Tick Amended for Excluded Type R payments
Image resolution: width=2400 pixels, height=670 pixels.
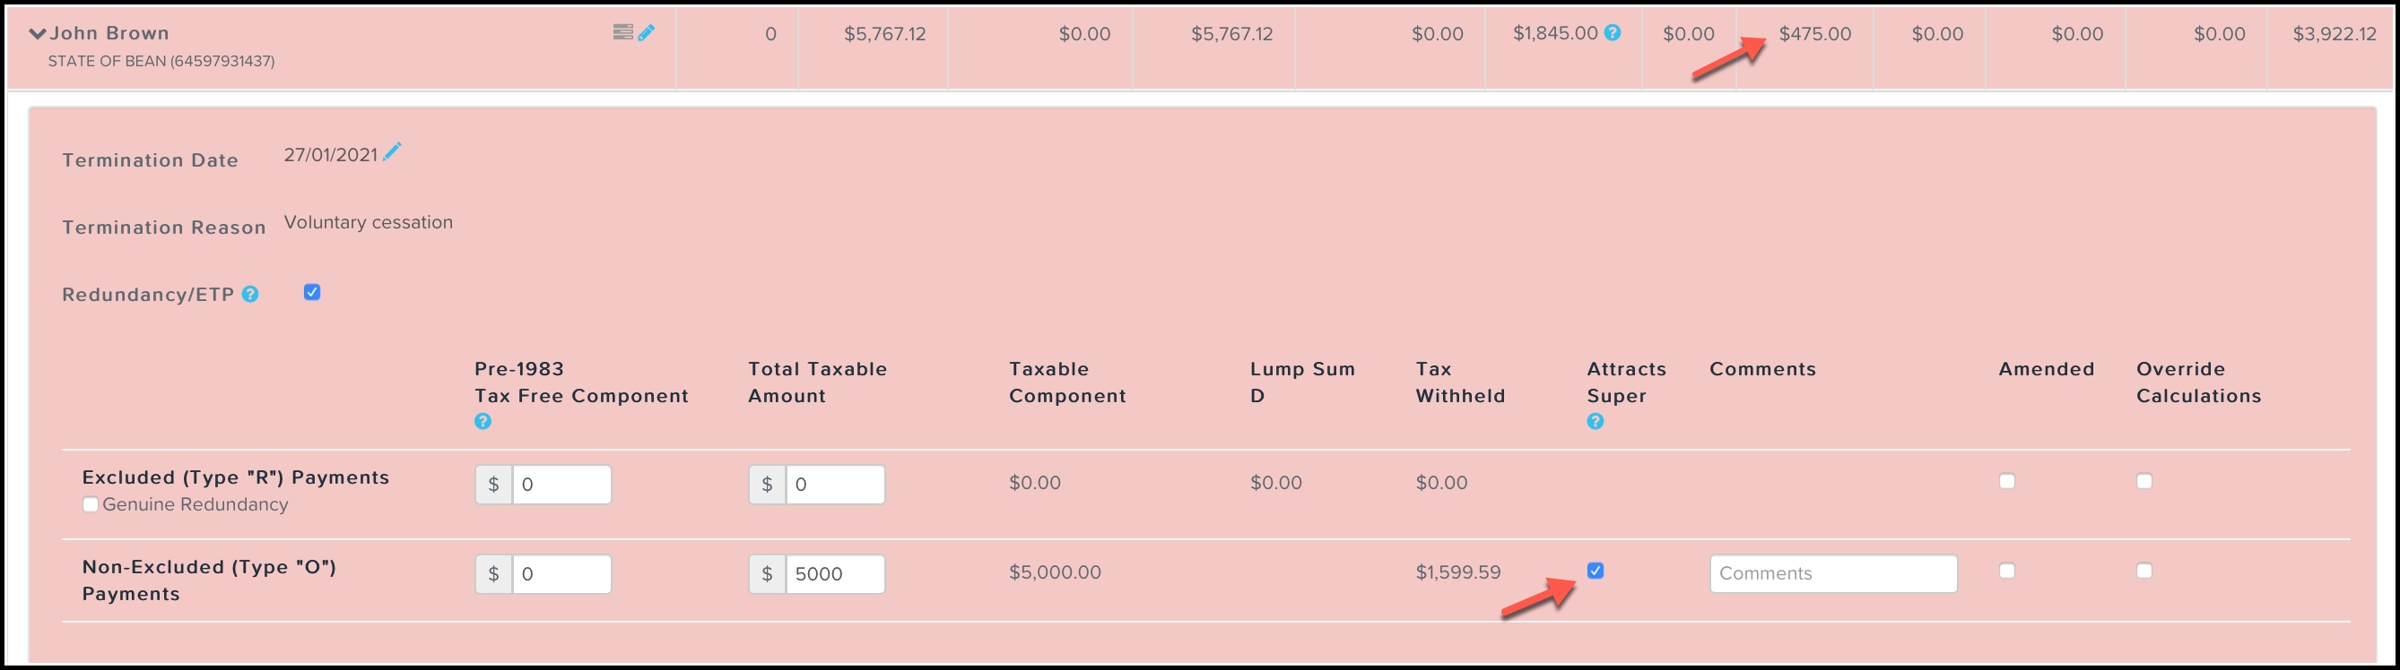coord(2007,481)
